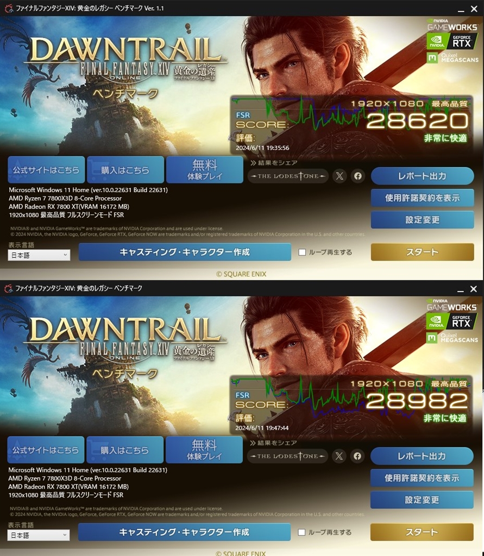Open the 日本語 language dropdown in the bottom window
The image size is (484, 556).
[x=39, y=535]
